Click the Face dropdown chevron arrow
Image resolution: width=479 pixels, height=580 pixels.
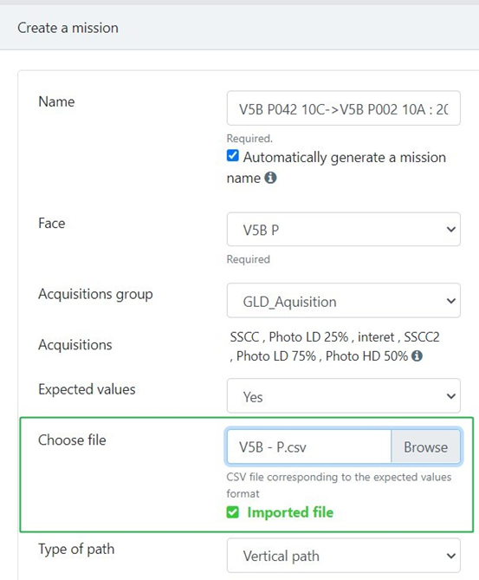point(451,230)
